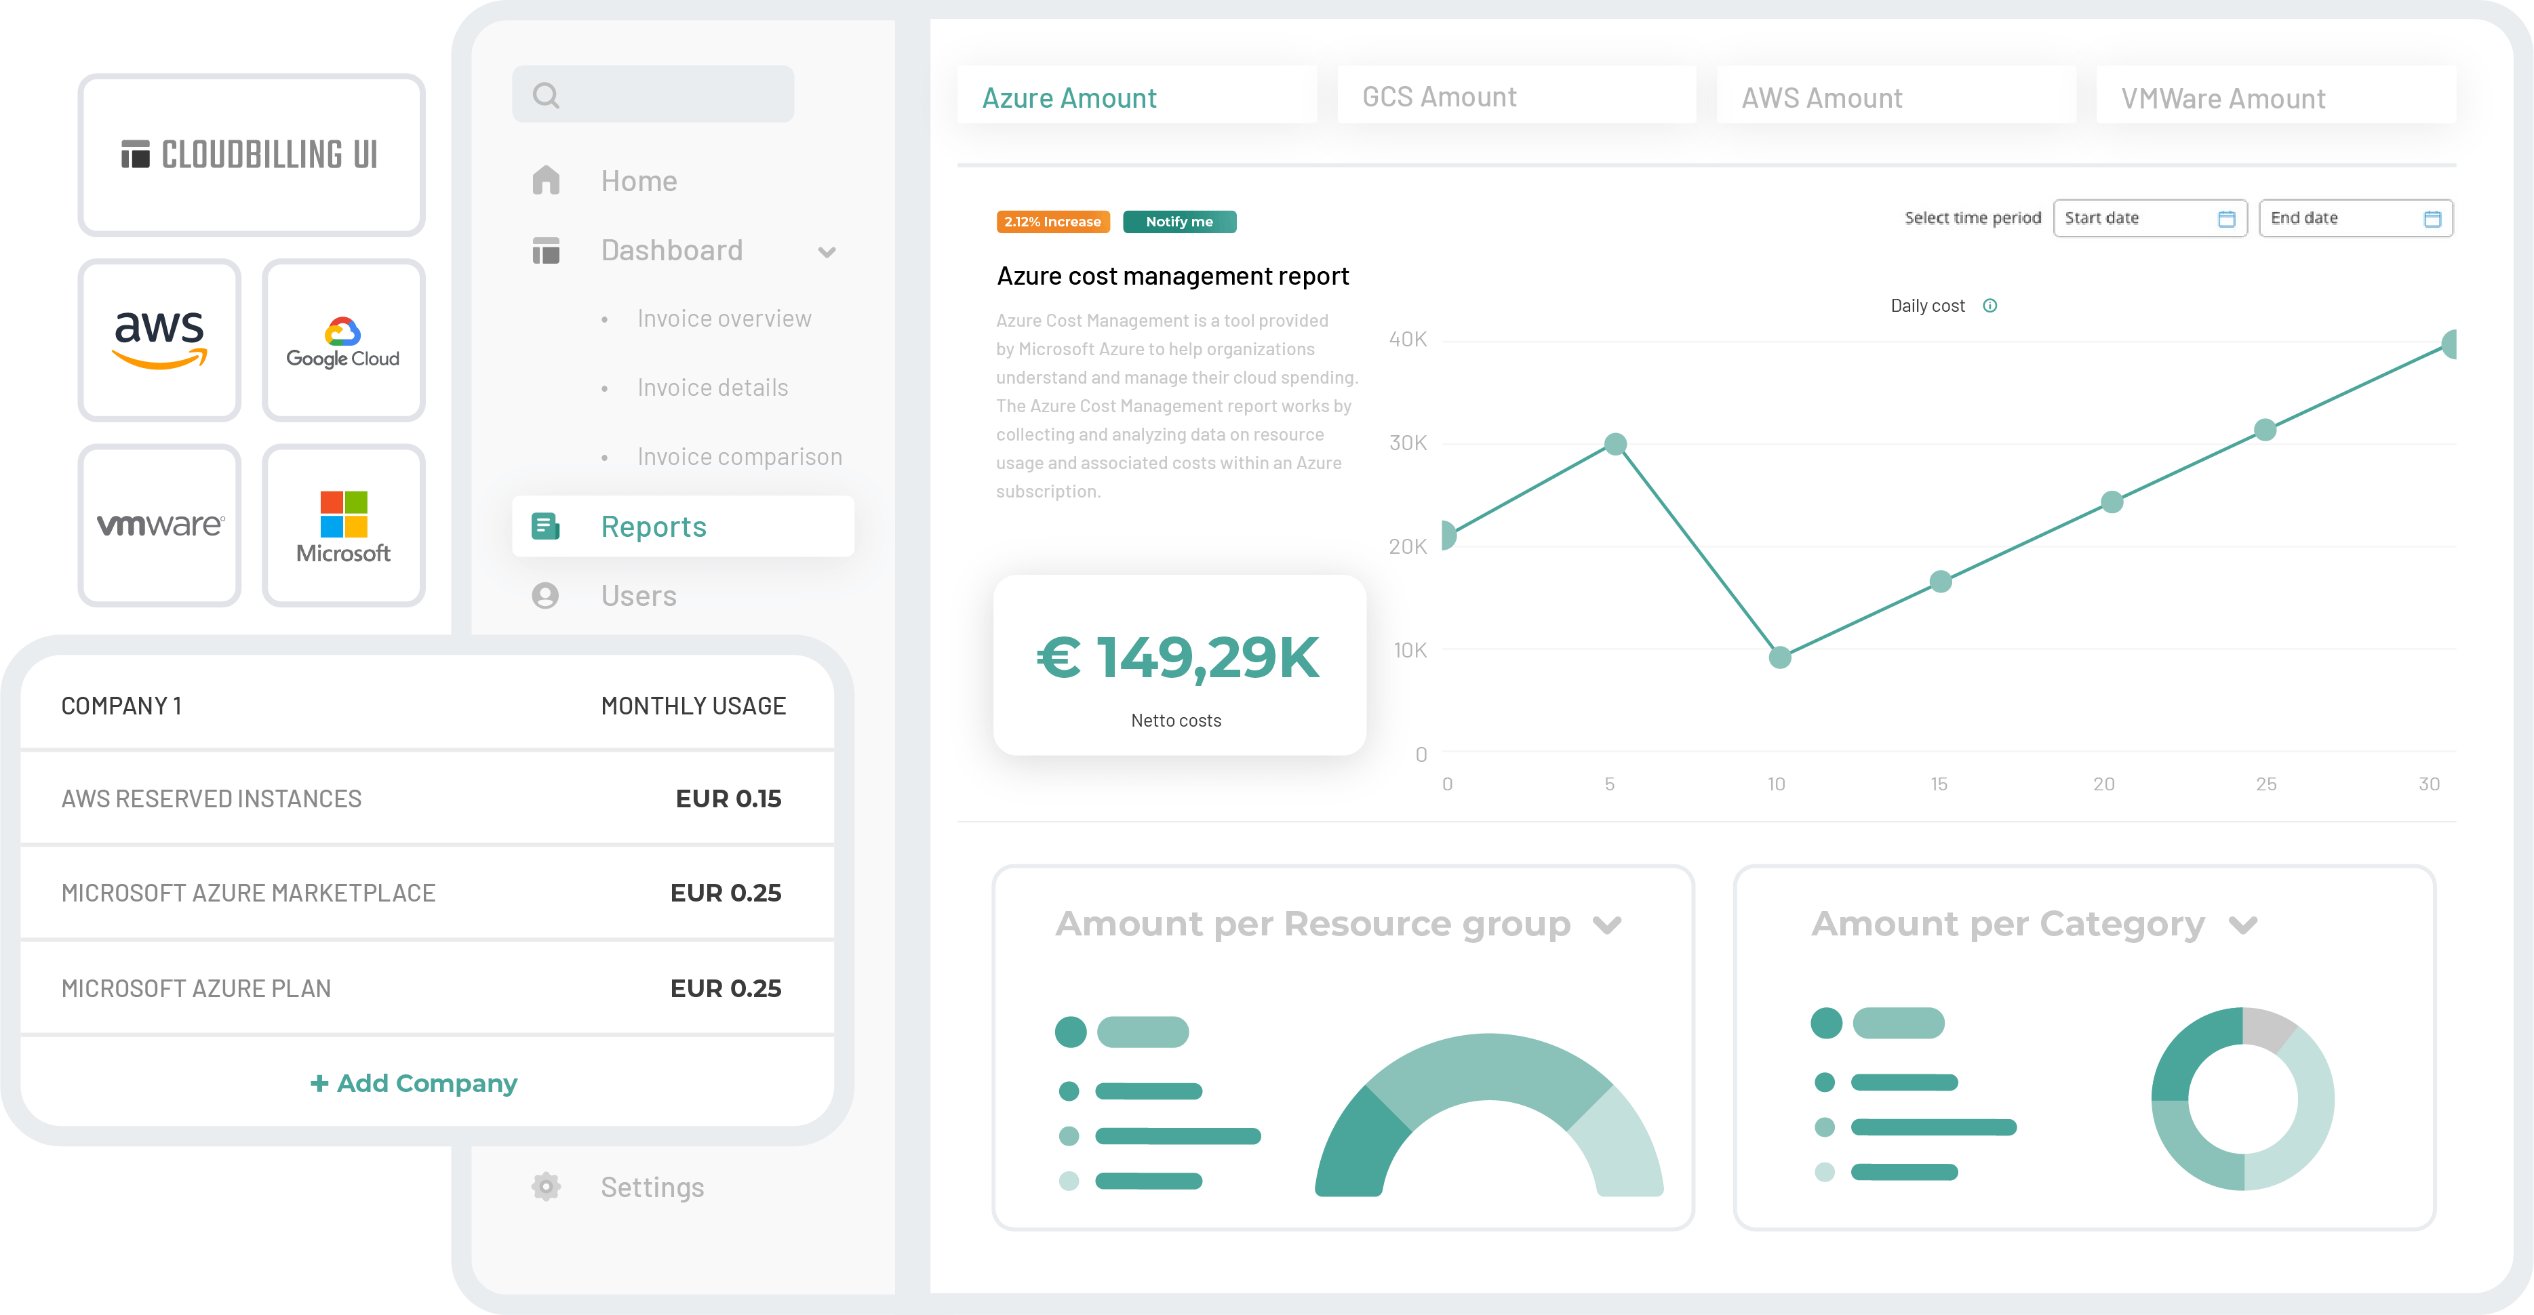This screenshot has height=1315, width=2534.
Task: Open the Amount per Category dropdown
Action: coord(2243,925)
